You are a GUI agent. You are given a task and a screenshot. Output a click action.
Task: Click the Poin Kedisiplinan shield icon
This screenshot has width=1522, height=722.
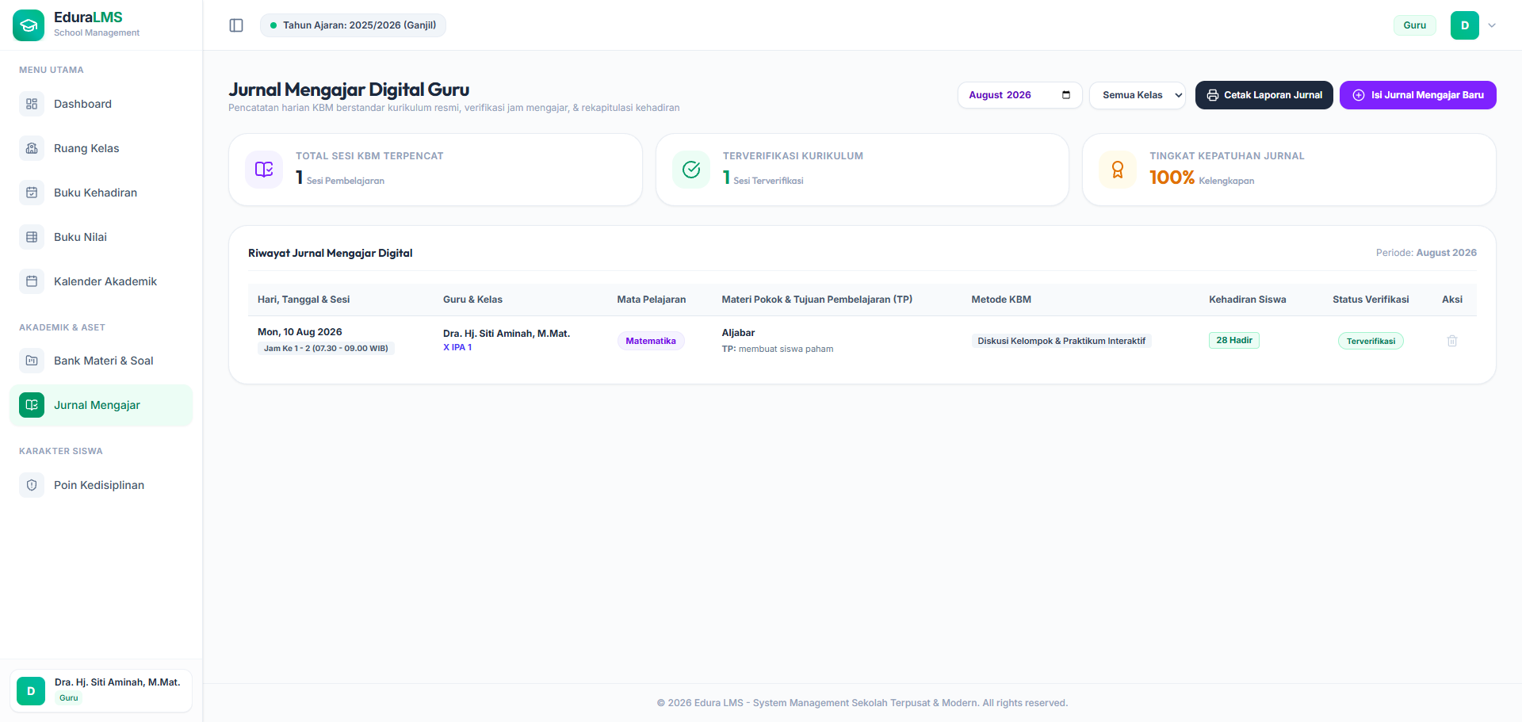[32, 485]
